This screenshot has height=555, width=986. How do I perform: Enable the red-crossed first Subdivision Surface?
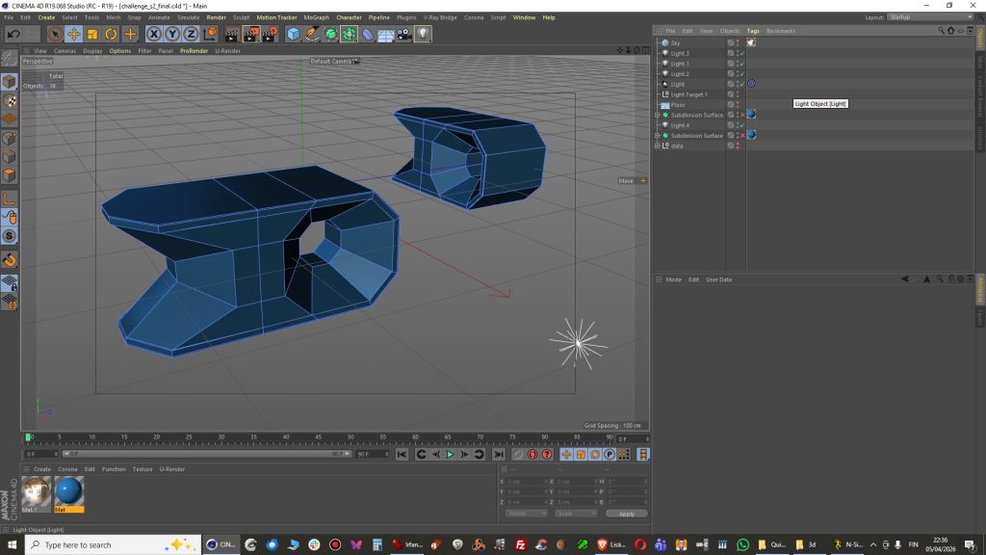click(741, 115)
